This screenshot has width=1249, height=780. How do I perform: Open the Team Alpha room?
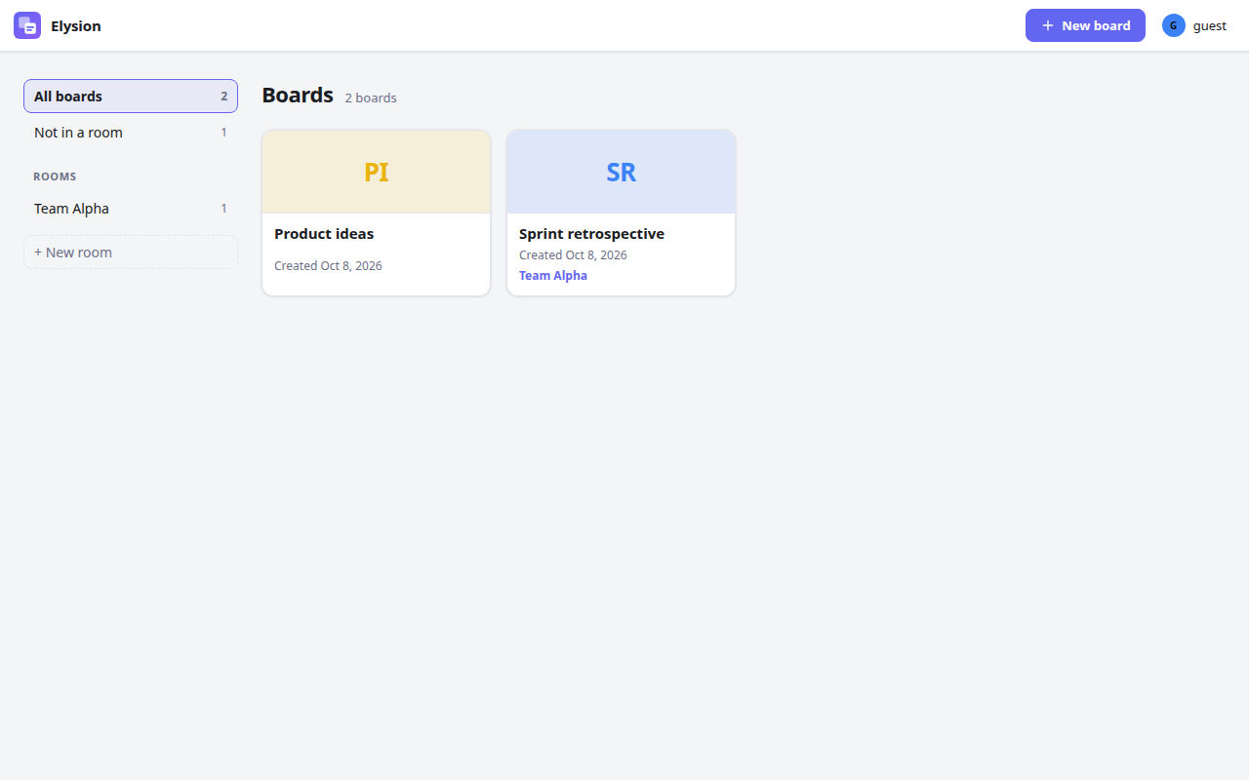point(131,209)
